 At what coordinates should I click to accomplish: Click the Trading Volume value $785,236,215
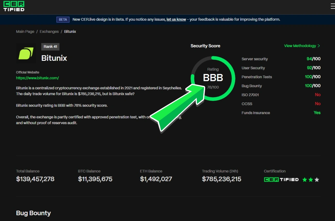[x=222, y=179]
